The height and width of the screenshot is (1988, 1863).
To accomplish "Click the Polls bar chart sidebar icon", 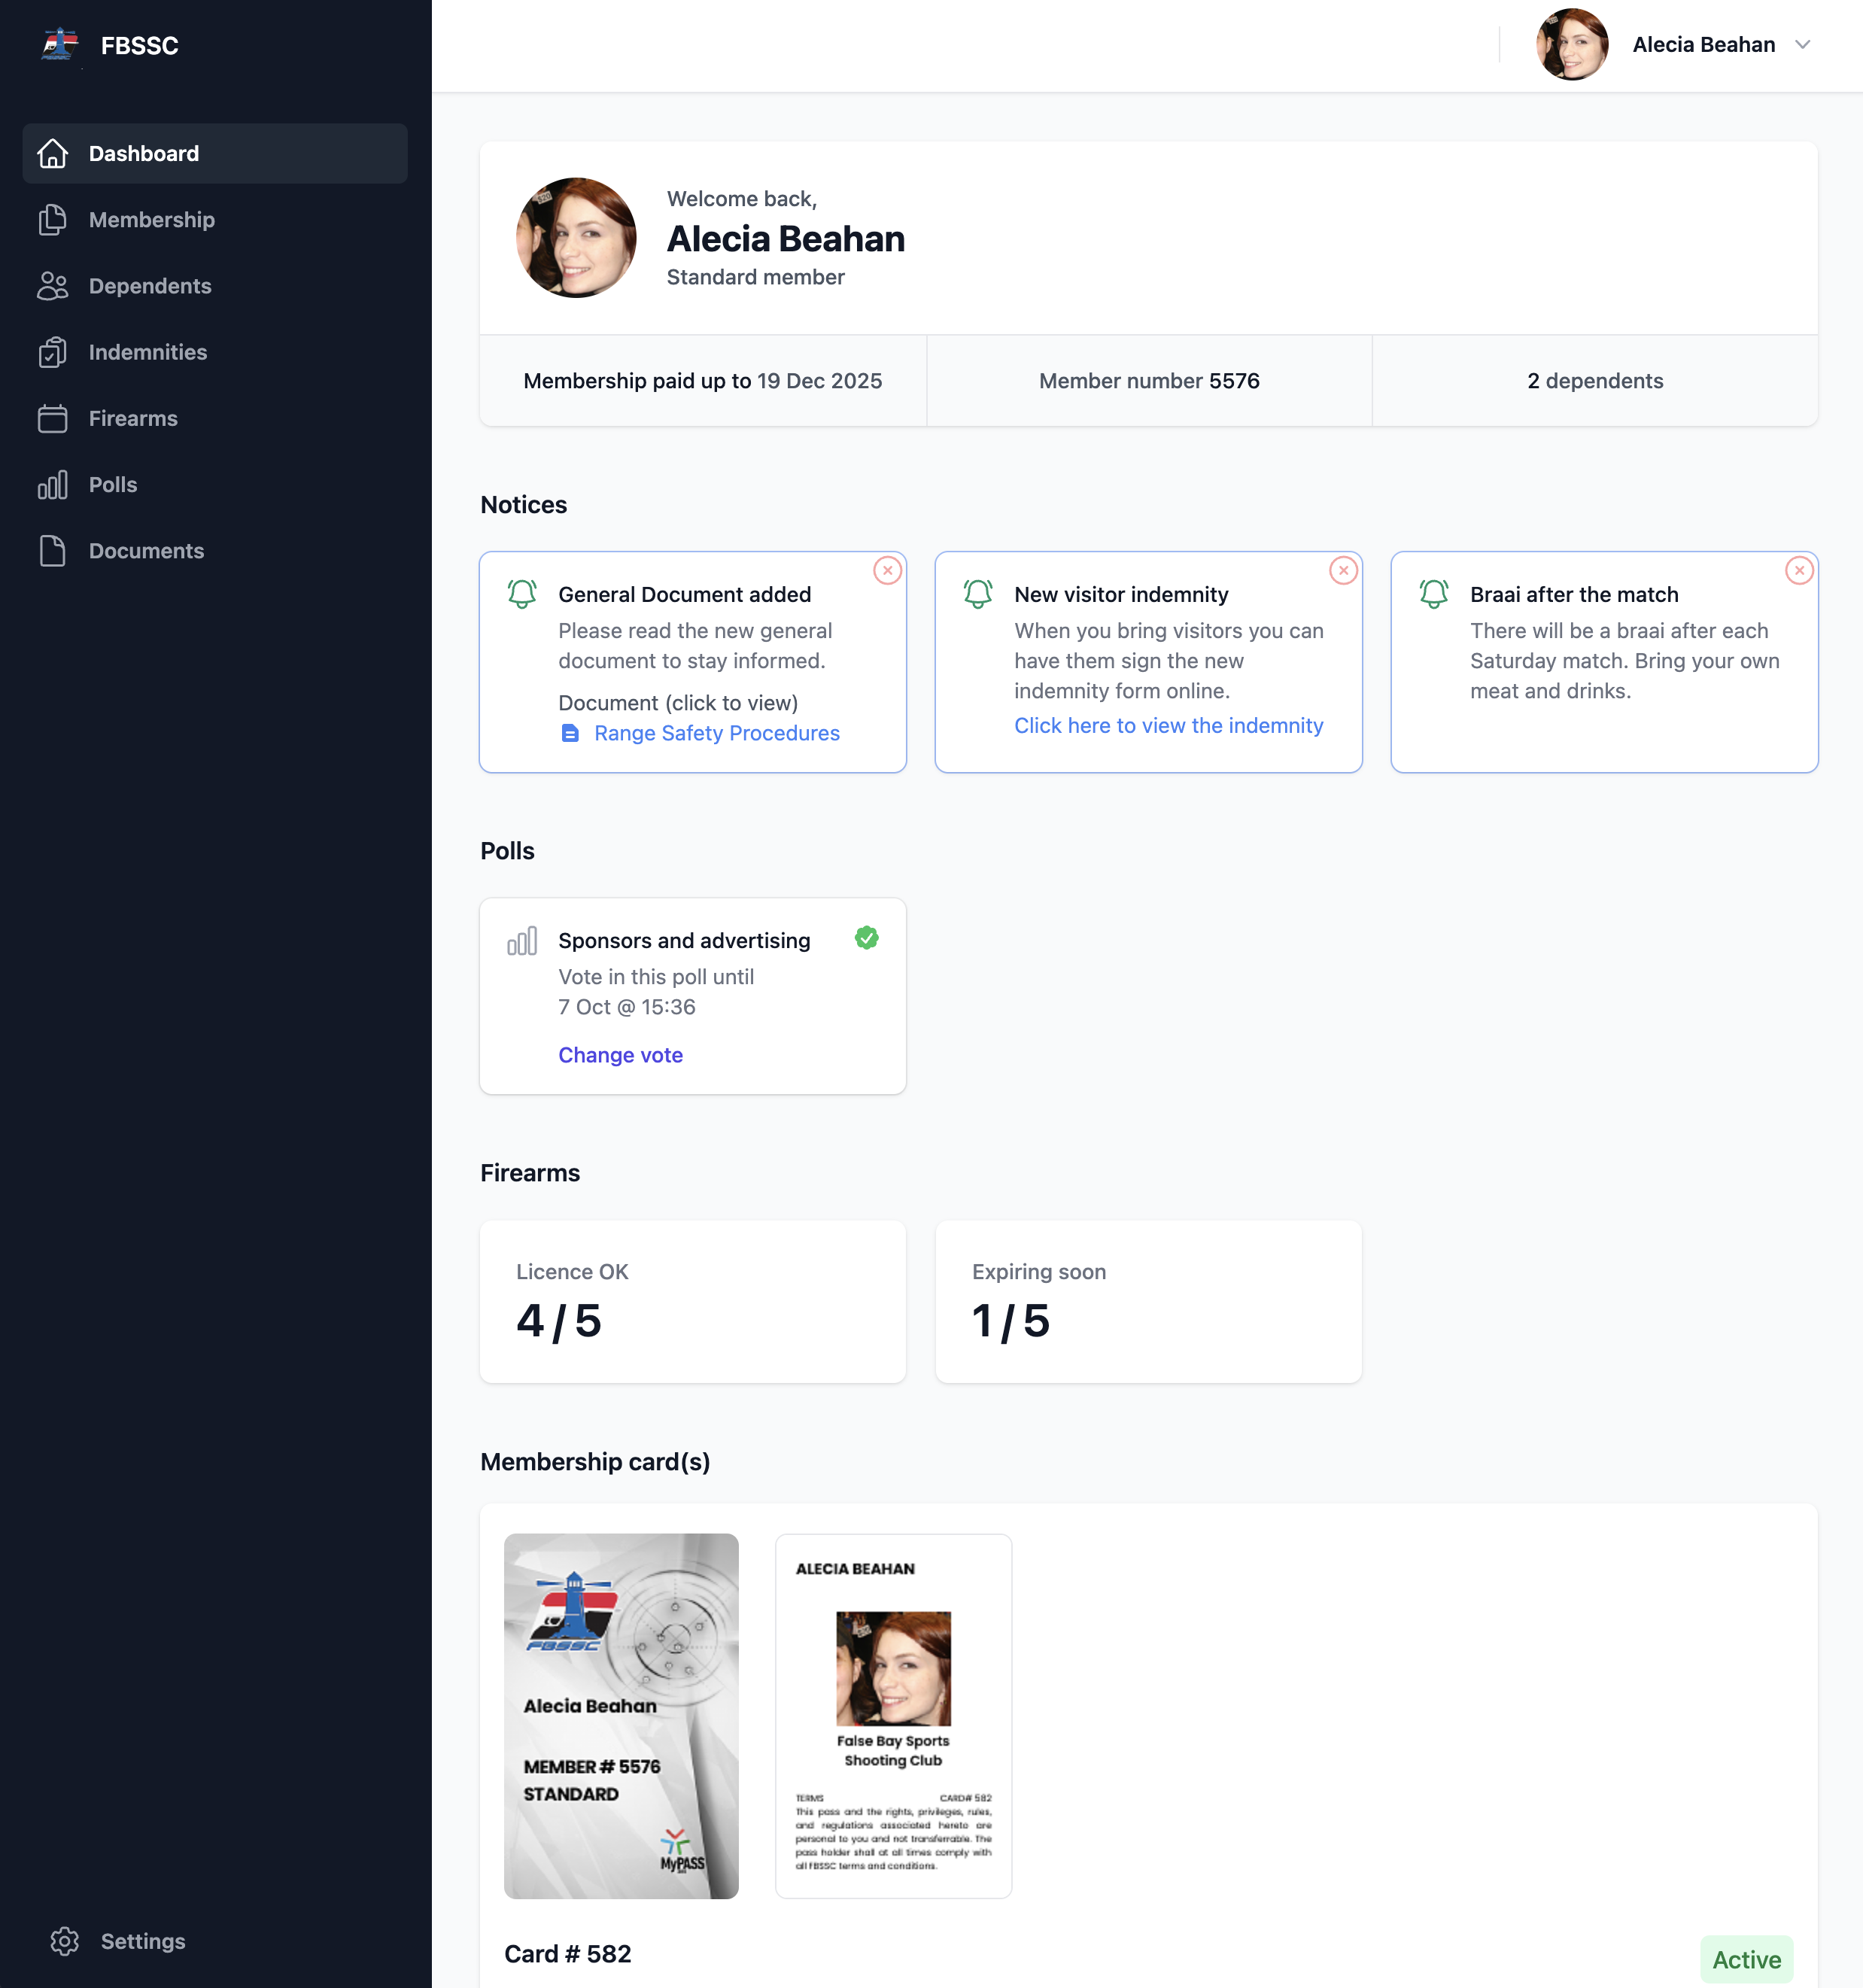I will (52, 485).
